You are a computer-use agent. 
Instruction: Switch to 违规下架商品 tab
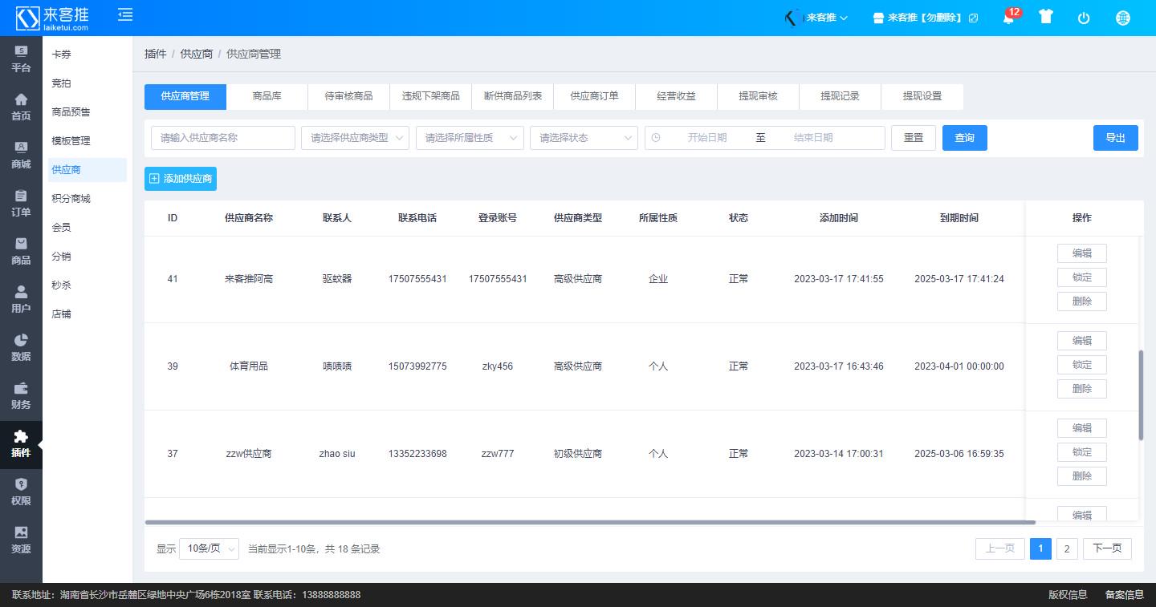(430, 96)
